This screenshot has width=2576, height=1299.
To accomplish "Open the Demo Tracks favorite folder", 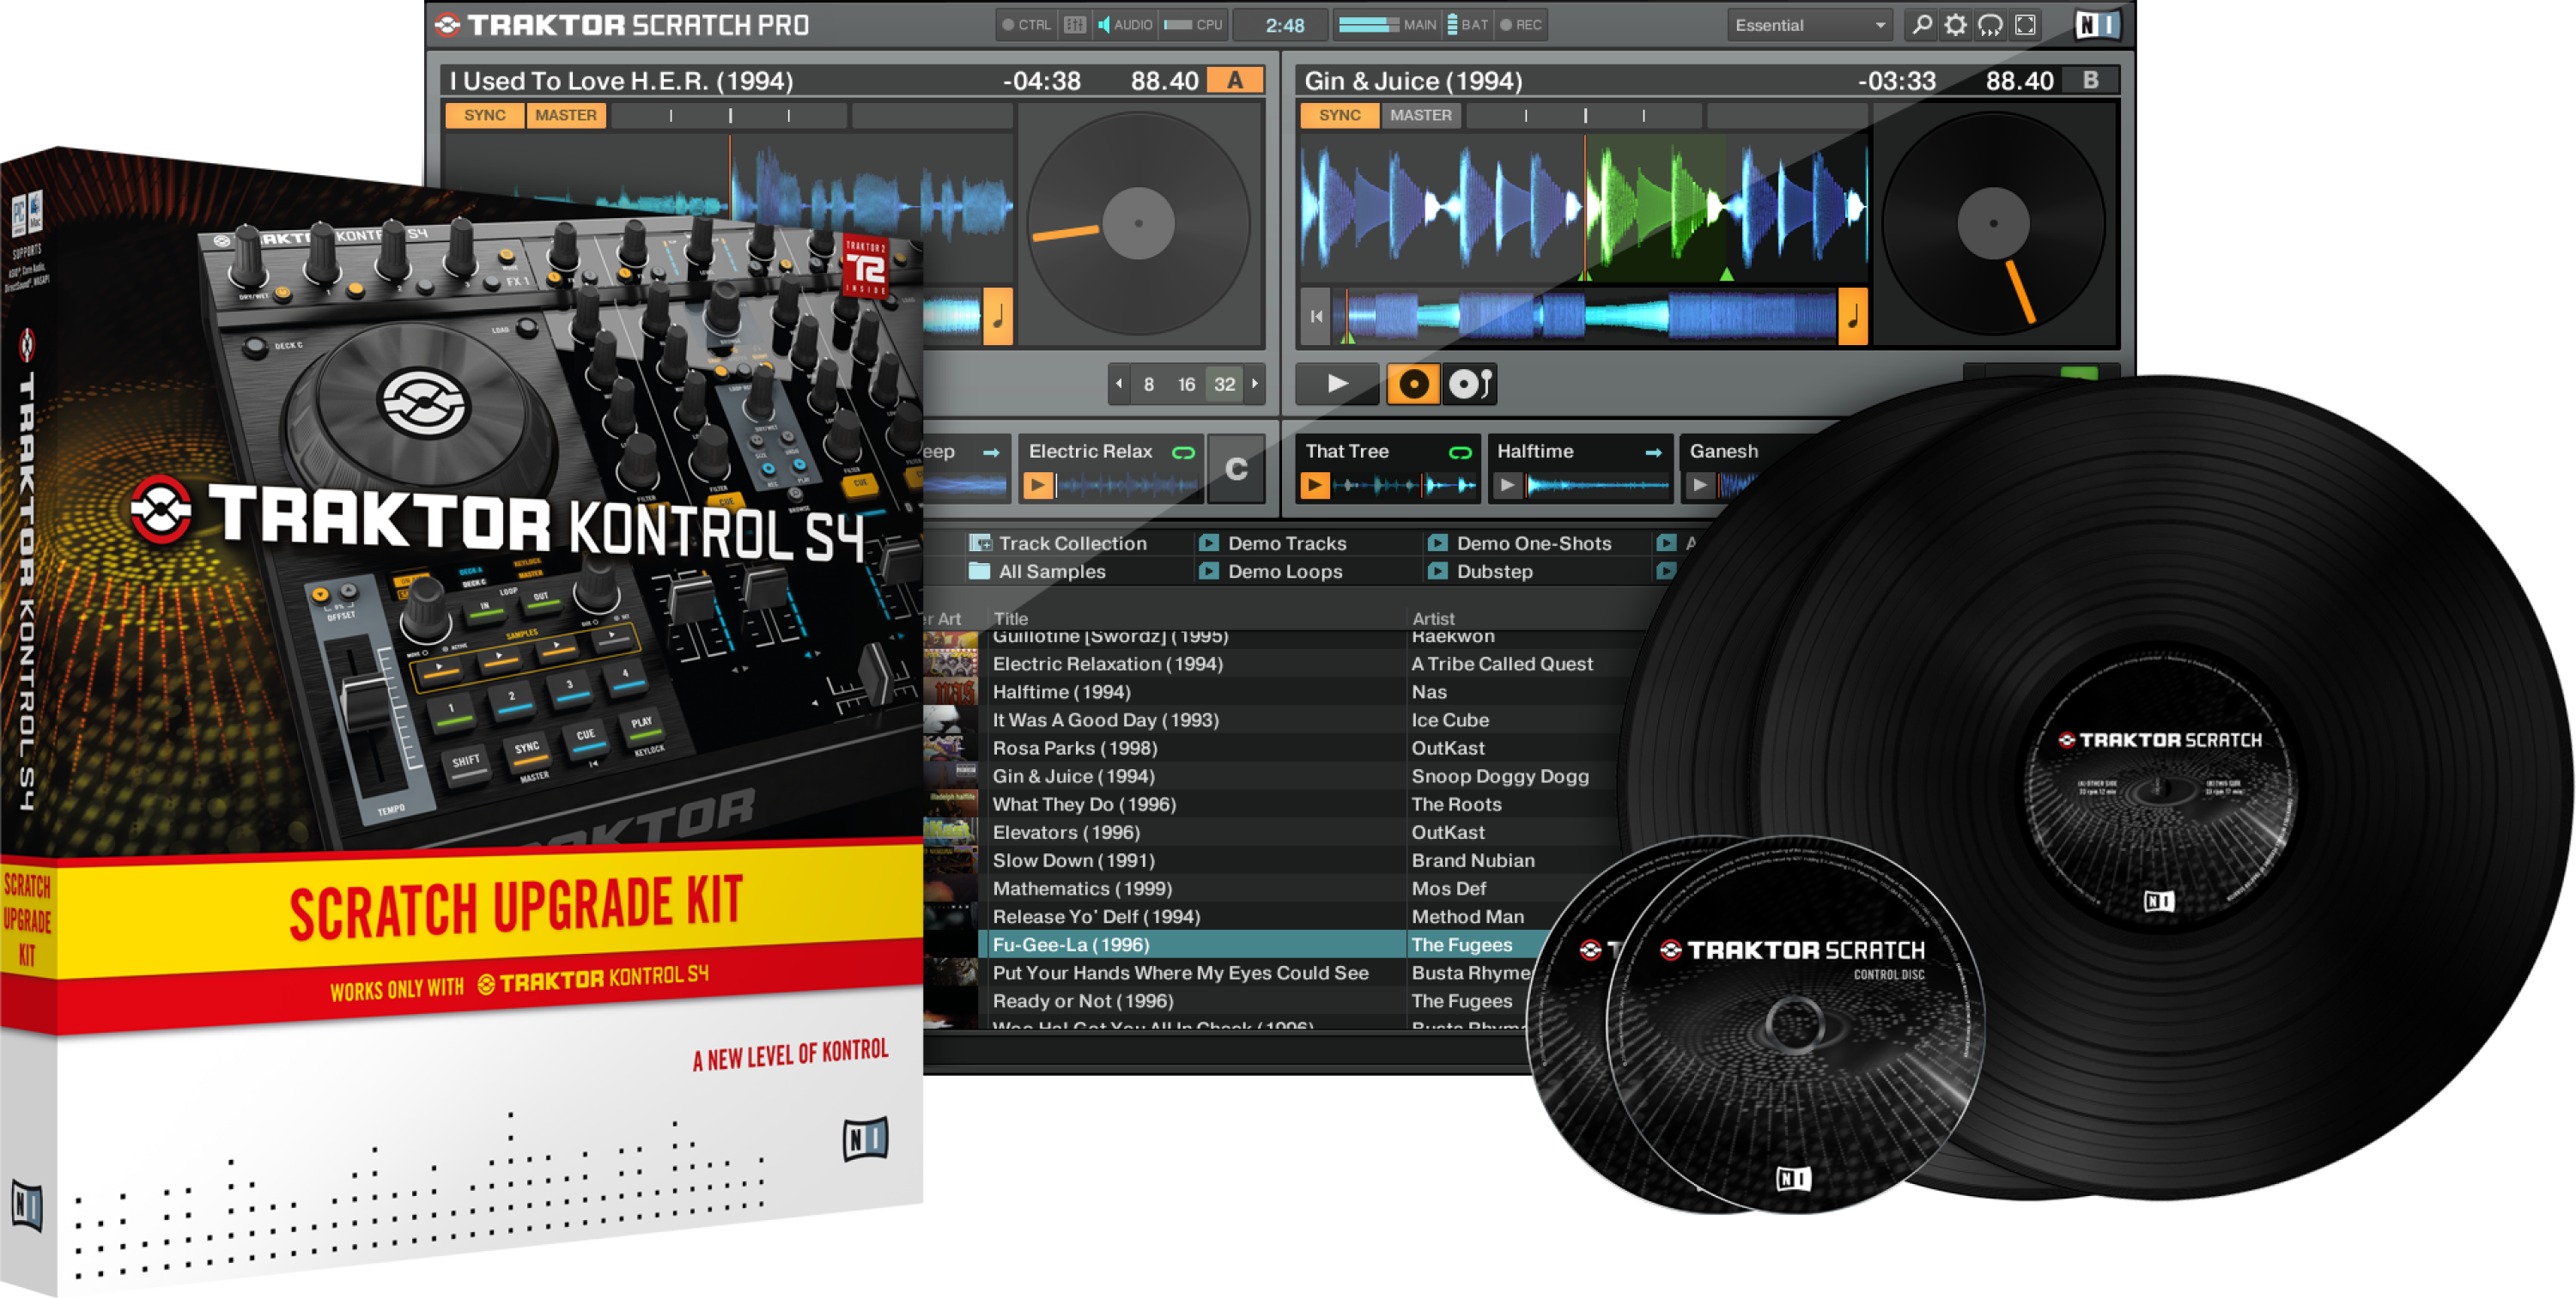I will 1286,543.
